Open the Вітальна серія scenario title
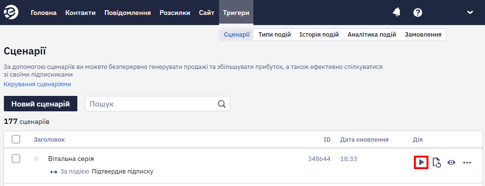The image size is (485, 186). click(x=71, y=159)
